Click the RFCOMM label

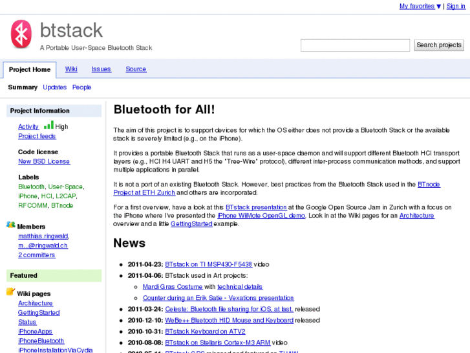point(33,205)
